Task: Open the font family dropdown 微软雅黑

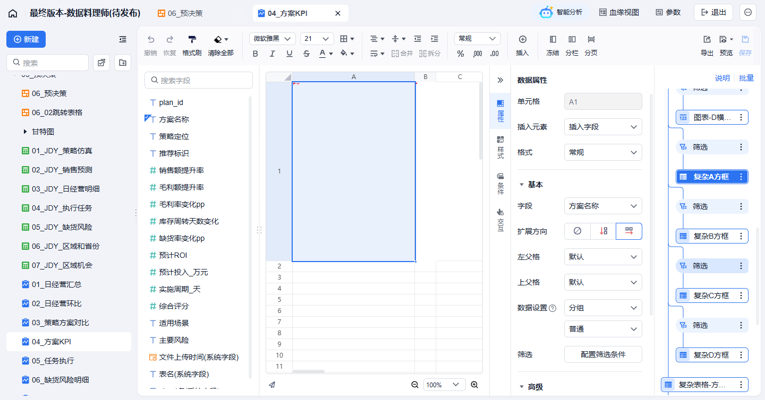Action: pyautogui.click(x=273, y=39)
